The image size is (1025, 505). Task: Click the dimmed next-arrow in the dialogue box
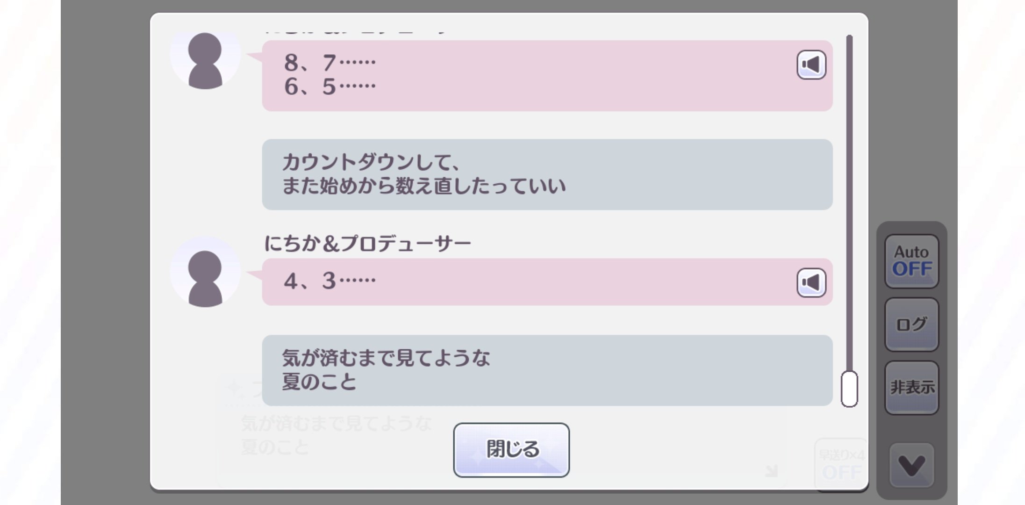point(772,470)
